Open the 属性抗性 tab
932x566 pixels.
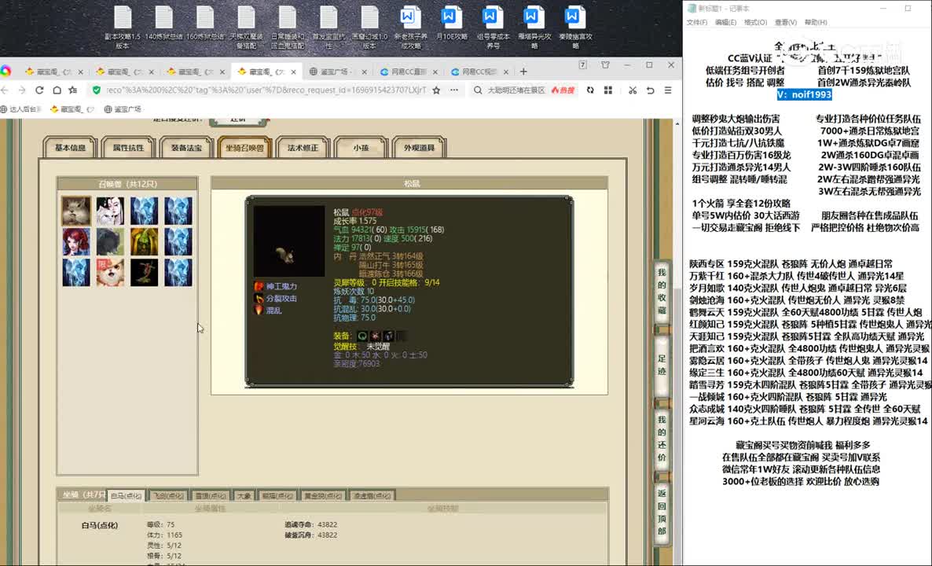pos(128,148)
